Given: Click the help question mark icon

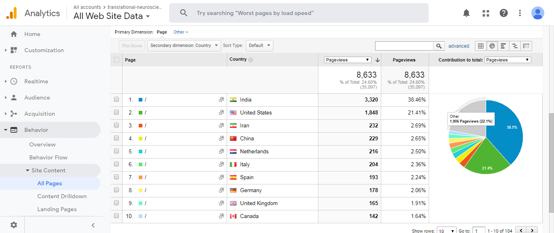Looking at the screenshot, I should (x=504, y=13).
